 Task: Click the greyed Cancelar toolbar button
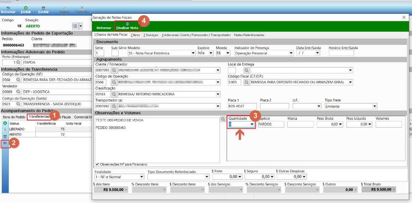(x=82, y=10)
